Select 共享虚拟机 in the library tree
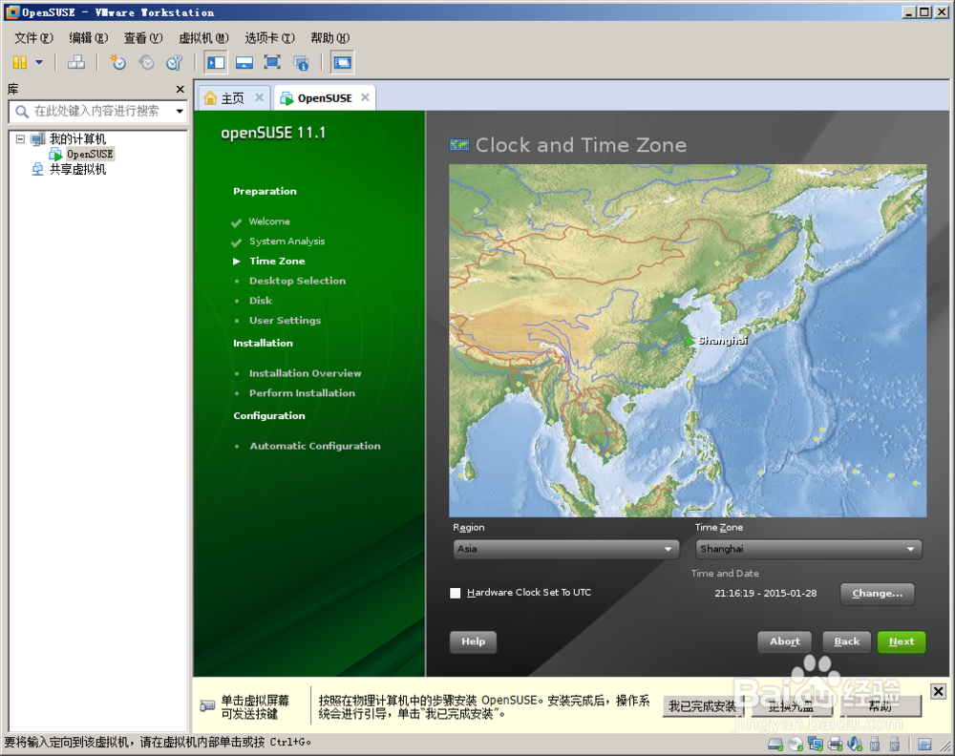 [x=77, y=169]
